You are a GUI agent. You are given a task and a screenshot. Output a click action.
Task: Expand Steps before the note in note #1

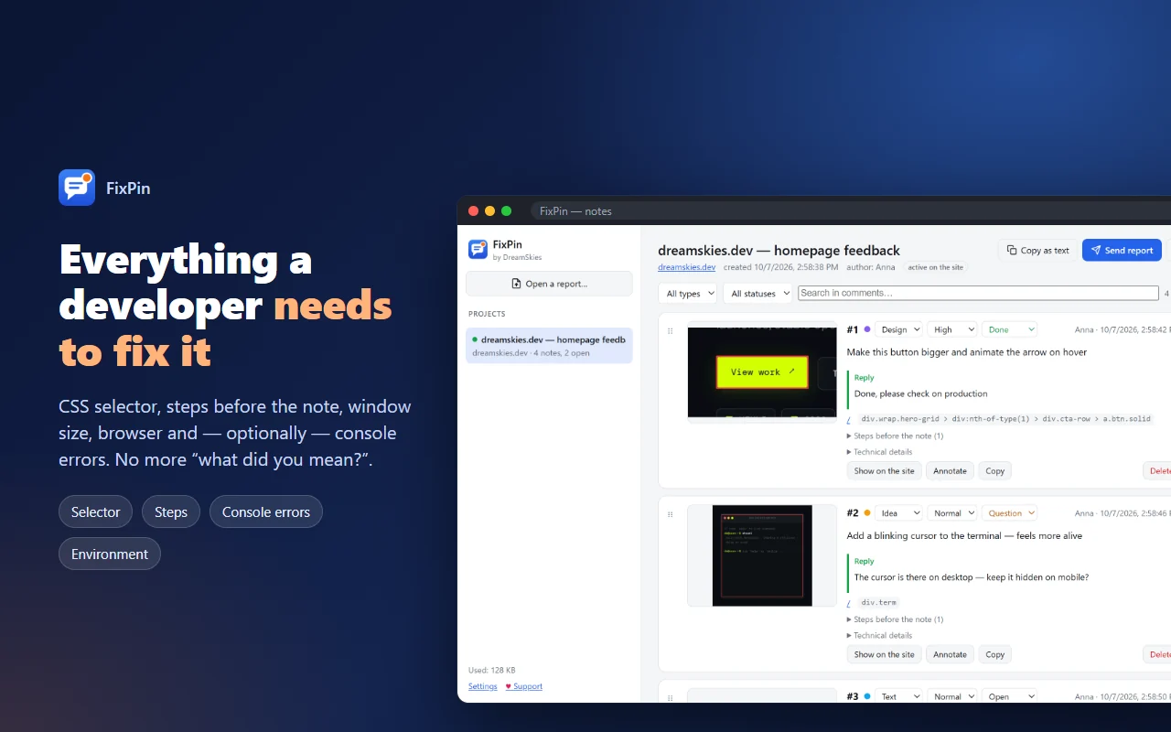click(x=895, y=436)
